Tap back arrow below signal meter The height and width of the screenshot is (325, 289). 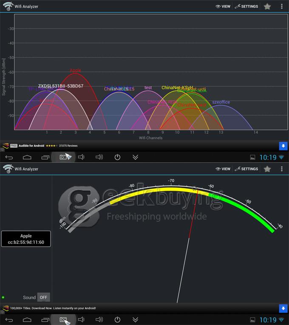tap(9, 320)
